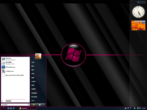This screenshot has width=147, height=110.
Task: Click the Start menu search field
Action: click(x=15, y=105)
